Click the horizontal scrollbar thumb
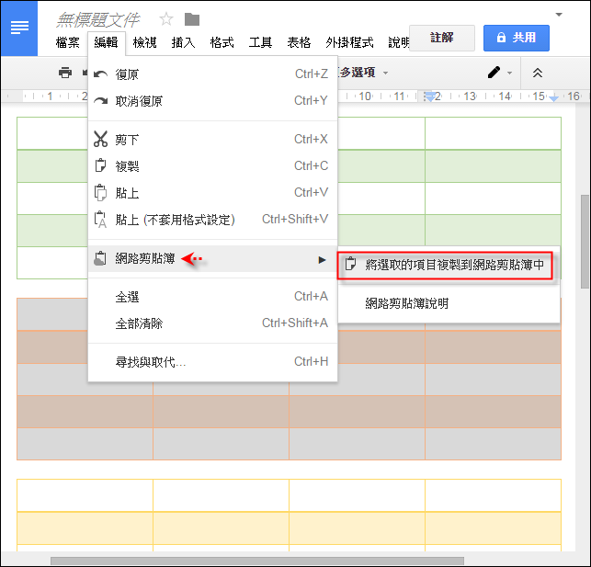 pyautogui.click(x=257, y=561)
